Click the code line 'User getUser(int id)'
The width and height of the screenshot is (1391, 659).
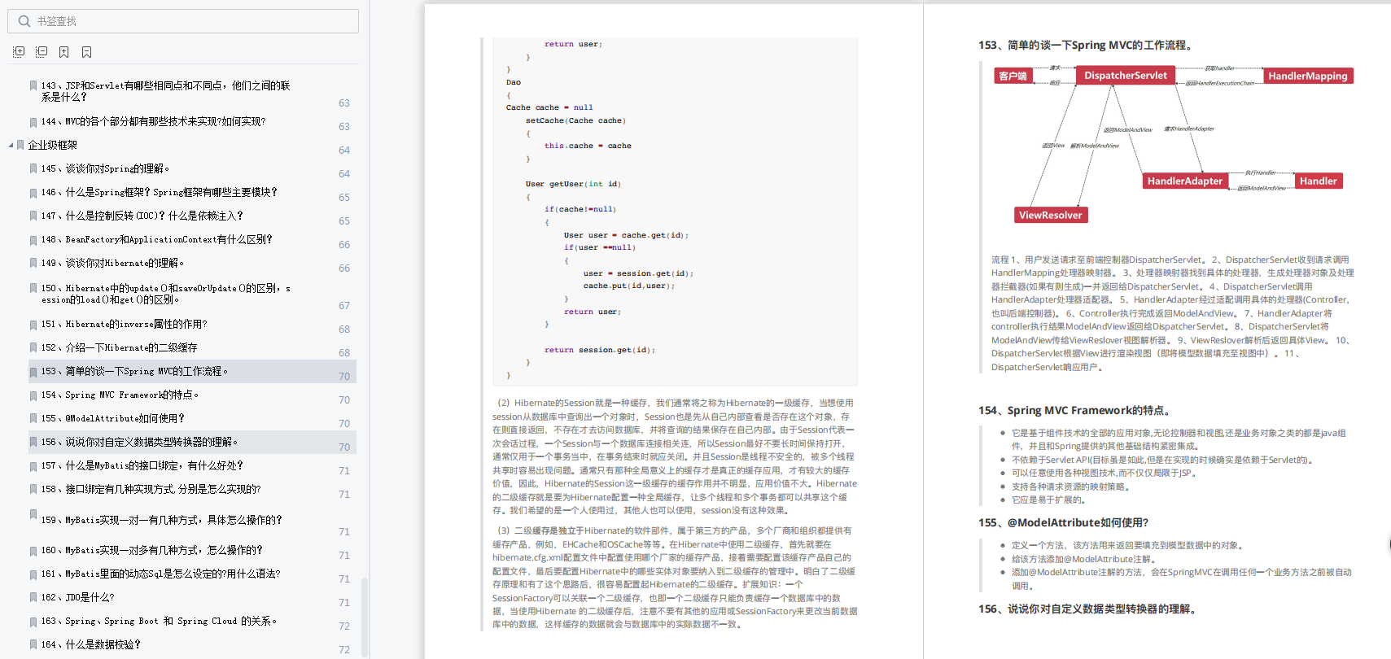click(x=573, y=184)
